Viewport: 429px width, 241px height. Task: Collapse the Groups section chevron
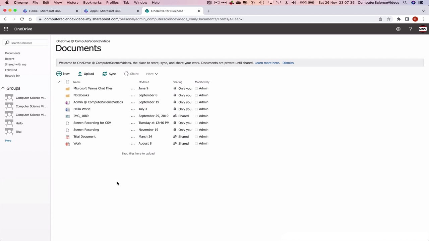[x=3, y=88]
